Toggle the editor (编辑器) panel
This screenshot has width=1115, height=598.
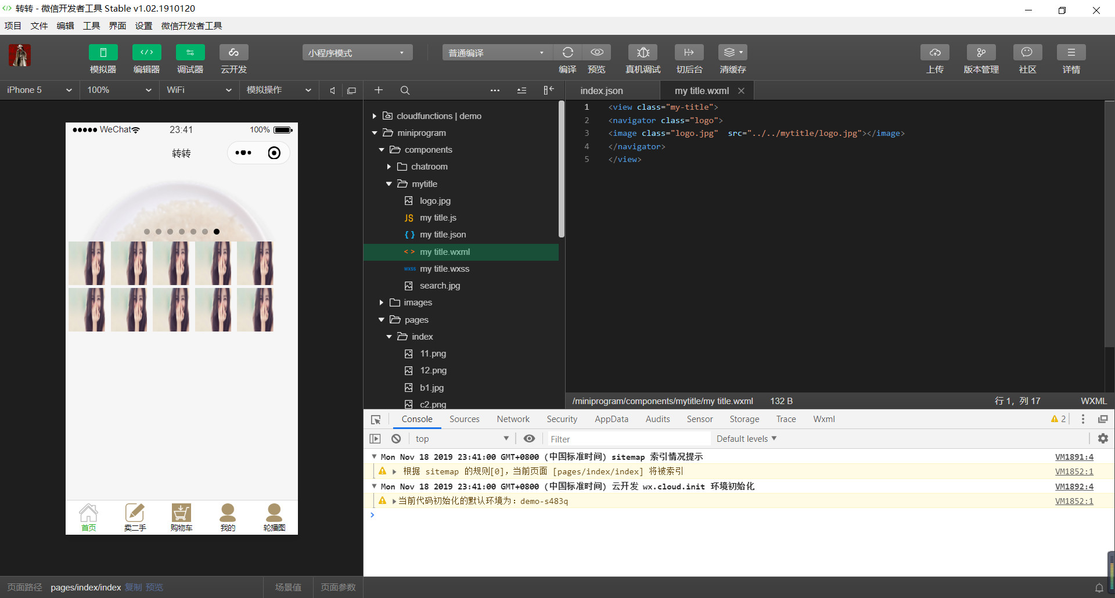coord(146,53)
